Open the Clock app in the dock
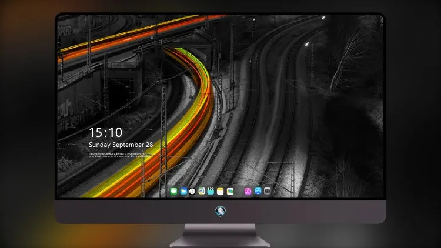Image resolution: width=441 pixels, height=248 pixels. point(192,192)
